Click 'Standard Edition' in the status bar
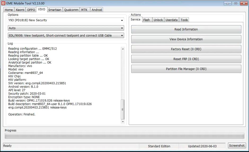 [x=159, y=146]
